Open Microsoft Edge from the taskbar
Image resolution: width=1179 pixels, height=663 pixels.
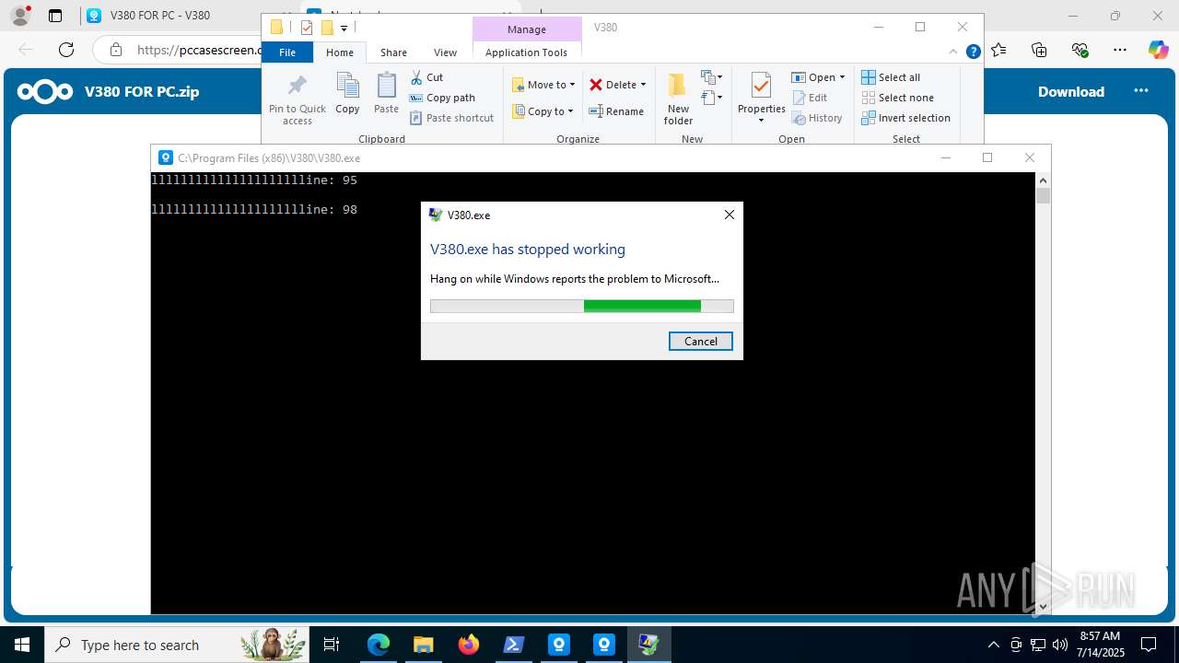point(379,645)
